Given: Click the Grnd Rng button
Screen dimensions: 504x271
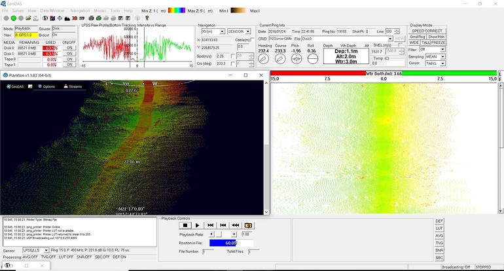Looking at the screenshot, I should [x=417, y=37].
